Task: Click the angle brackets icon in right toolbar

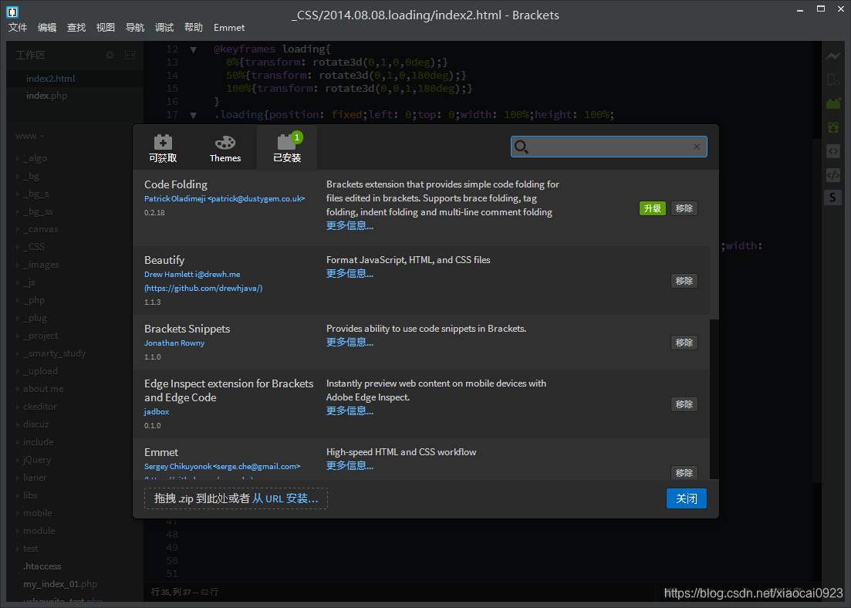Action: click(833, 151)
